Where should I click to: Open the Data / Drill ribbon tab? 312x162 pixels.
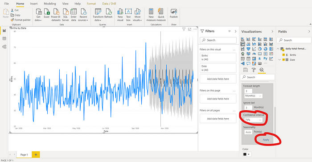109,4
